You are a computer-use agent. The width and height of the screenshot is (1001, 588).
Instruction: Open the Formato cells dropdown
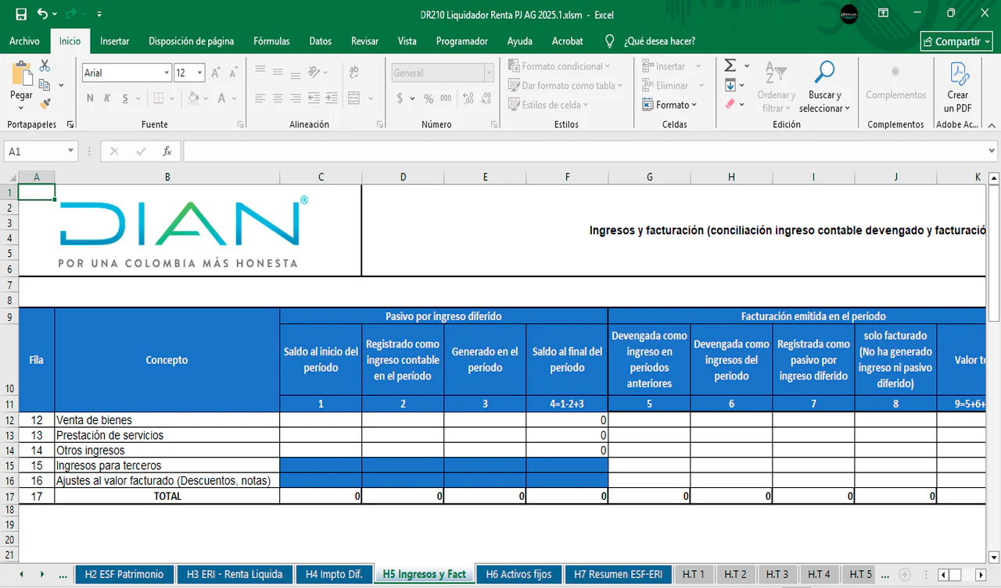click(669, 105)
